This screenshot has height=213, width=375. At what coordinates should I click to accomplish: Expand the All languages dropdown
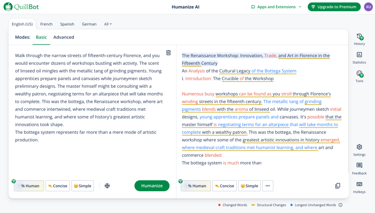click(x=108, y=24)
